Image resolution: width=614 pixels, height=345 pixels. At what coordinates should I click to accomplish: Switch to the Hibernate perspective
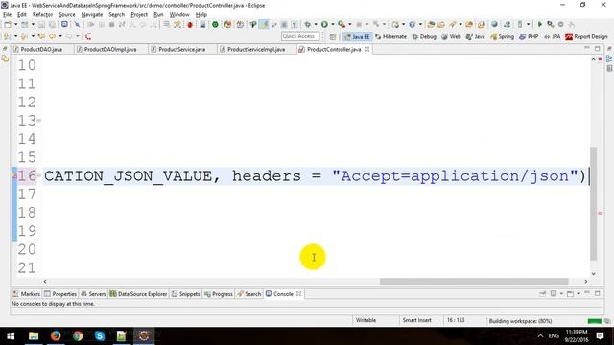click(390, 36)
